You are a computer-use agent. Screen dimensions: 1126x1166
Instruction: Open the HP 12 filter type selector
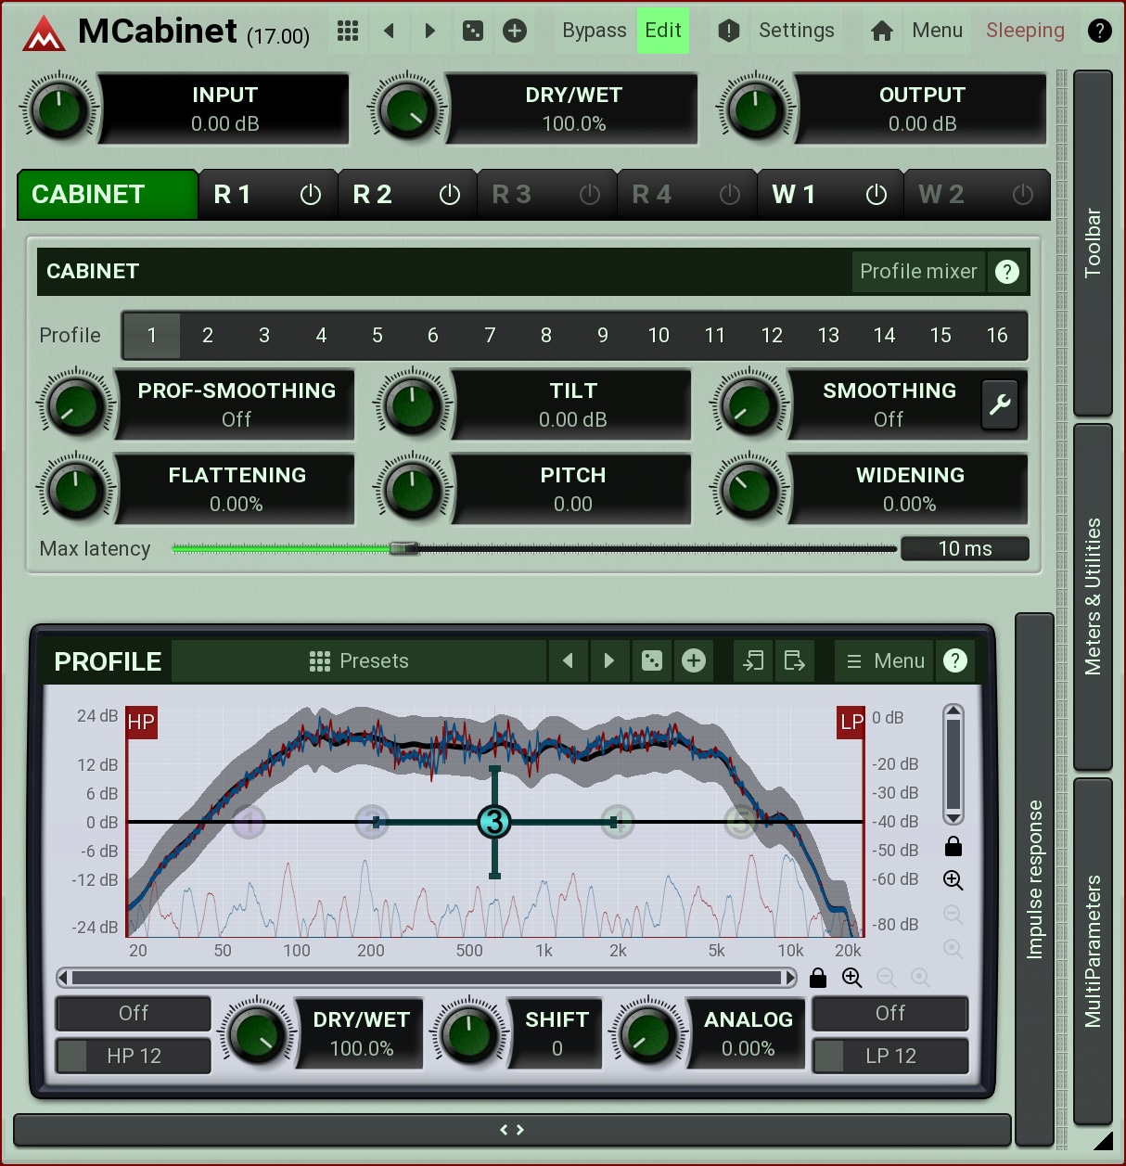click(134, 1056)
